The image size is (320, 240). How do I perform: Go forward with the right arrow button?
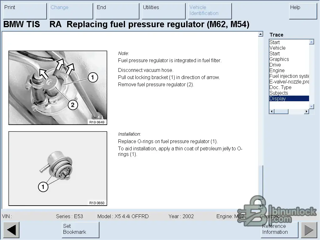(309, 230)
